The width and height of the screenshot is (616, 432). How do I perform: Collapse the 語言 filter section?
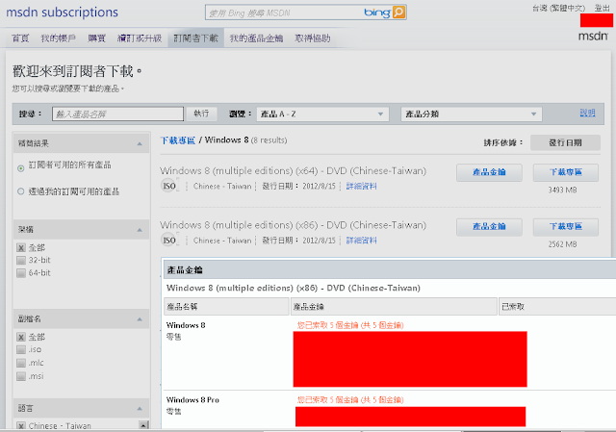[x=140, y=409]
